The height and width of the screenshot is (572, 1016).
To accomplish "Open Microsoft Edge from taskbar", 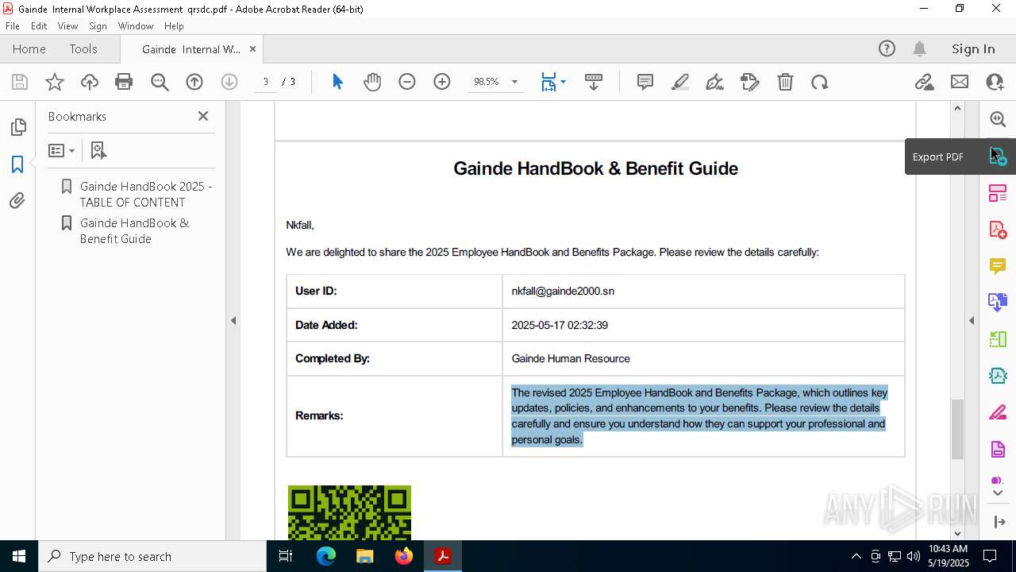I will [326, 556].
